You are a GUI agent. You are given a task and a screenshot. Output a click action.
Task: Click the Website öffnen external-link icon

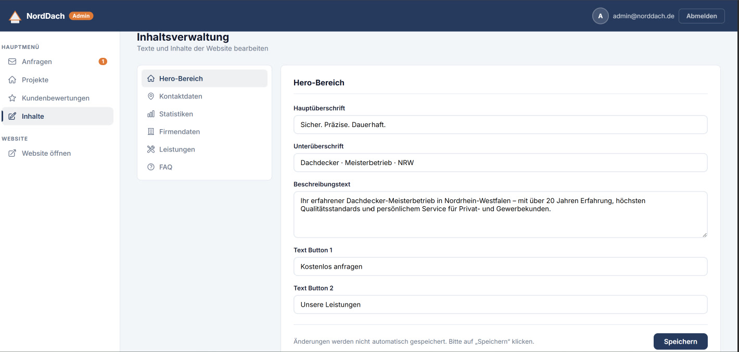12,153
